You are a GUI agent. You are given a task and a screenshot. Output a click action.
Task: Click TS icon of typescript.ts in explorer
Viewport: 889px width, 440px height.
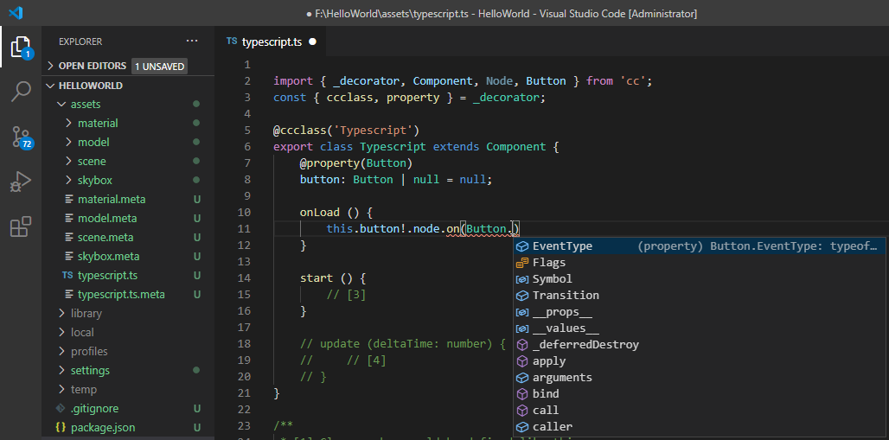67,276
